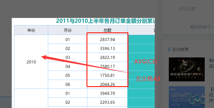Select the merged 2010 year cell

pos(31,62)
